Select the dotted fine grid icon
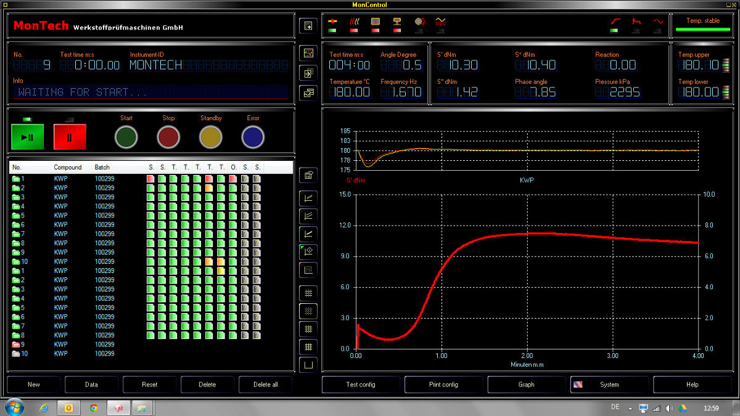740x416 pixels. tap(308, 311)
